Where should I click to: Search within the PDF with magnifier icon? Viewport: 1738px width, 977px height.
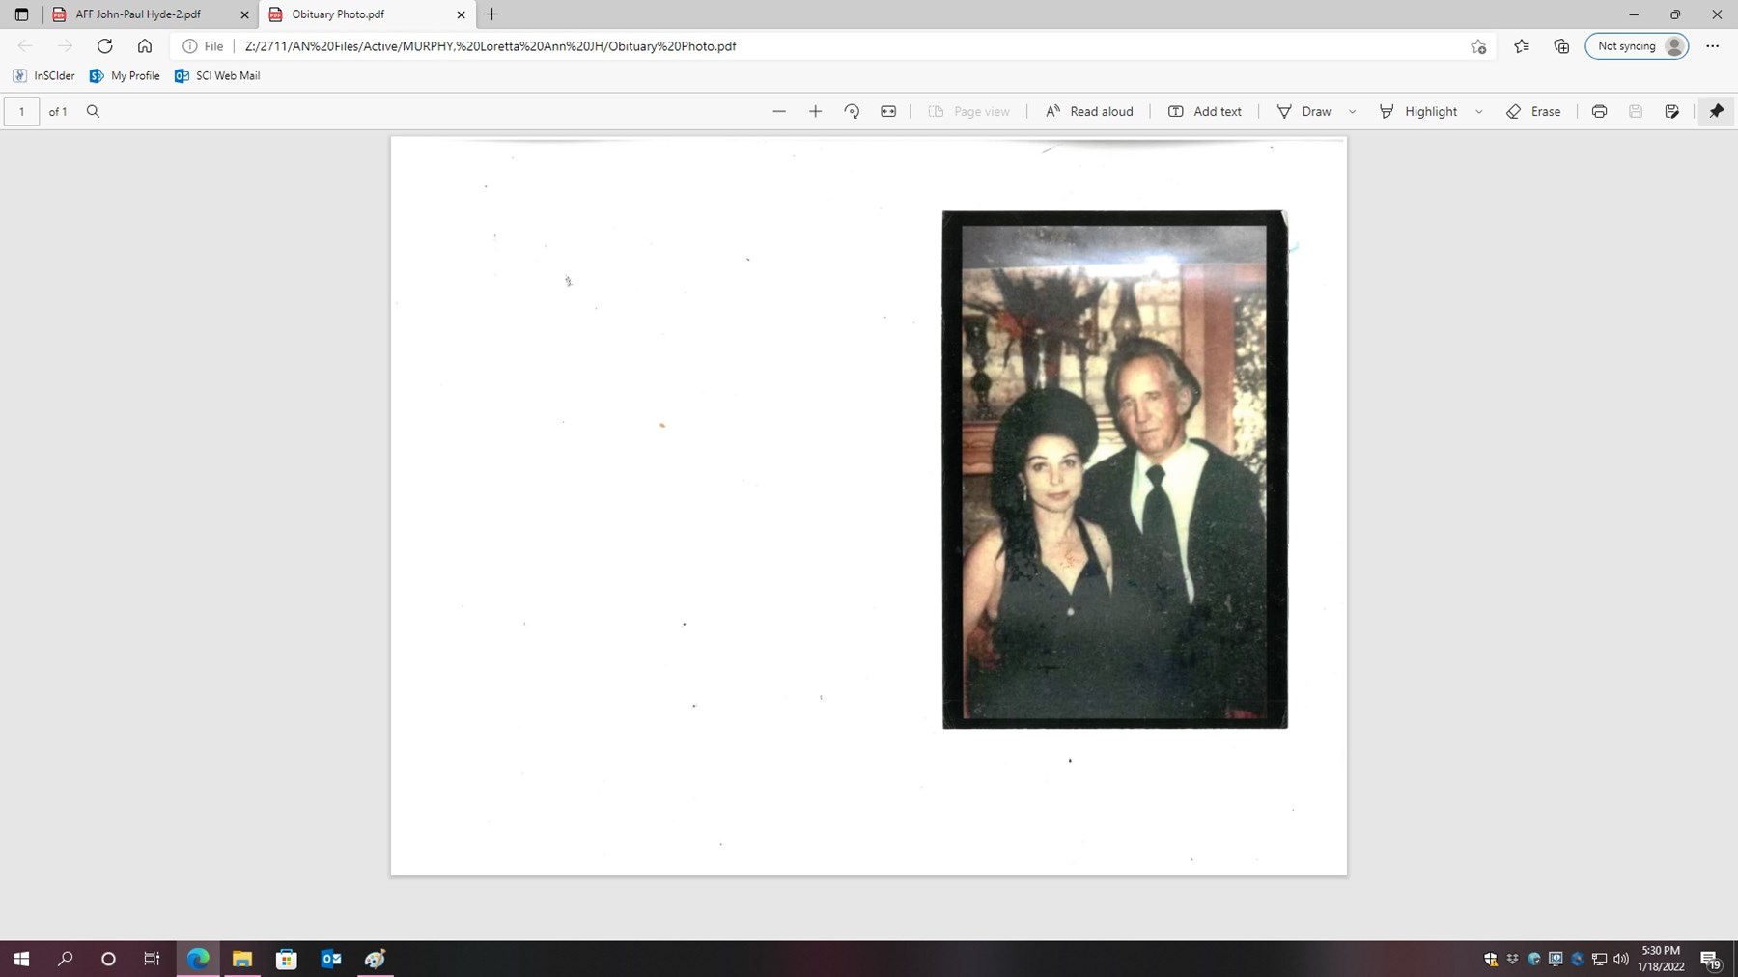94,112
